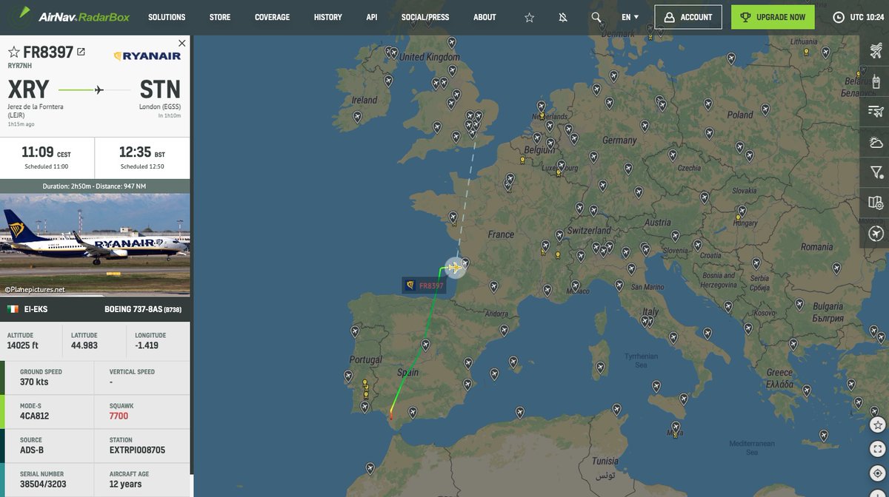Open the API menu item
Image resolution: width=889 pixels, height=497 pixels.
372,17
